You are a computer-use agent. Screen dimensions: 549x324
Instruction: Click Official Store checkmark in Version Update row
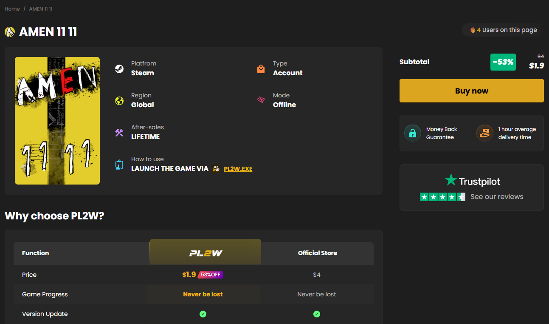click(317, 314)
